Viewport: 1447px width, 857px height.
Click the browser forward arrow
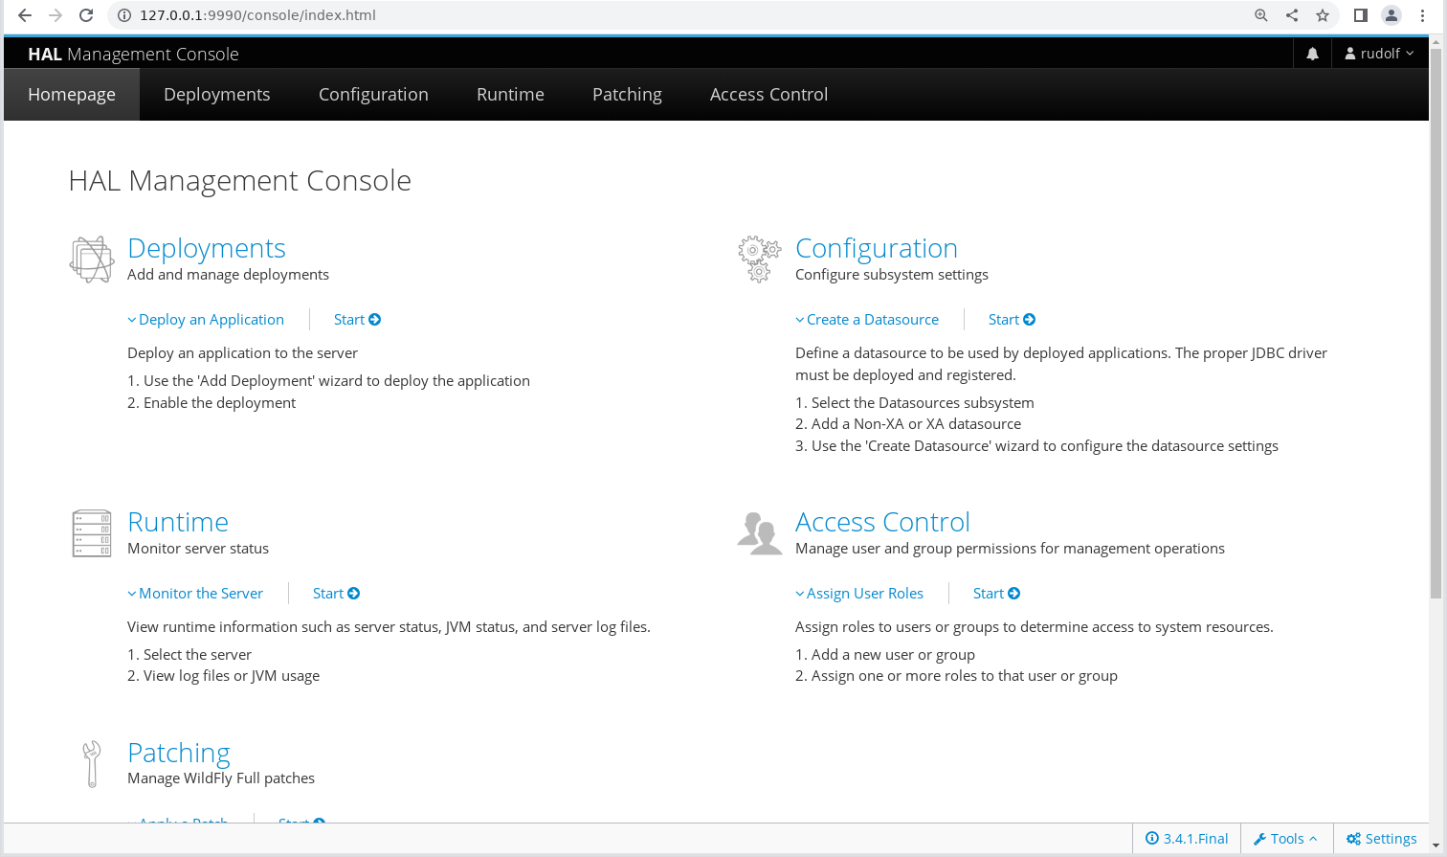click(56, 15)
